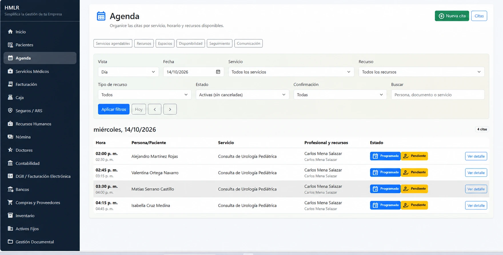Click the Inventario box icon
Screen dimensions: 503x255
(x=10, y=215)
